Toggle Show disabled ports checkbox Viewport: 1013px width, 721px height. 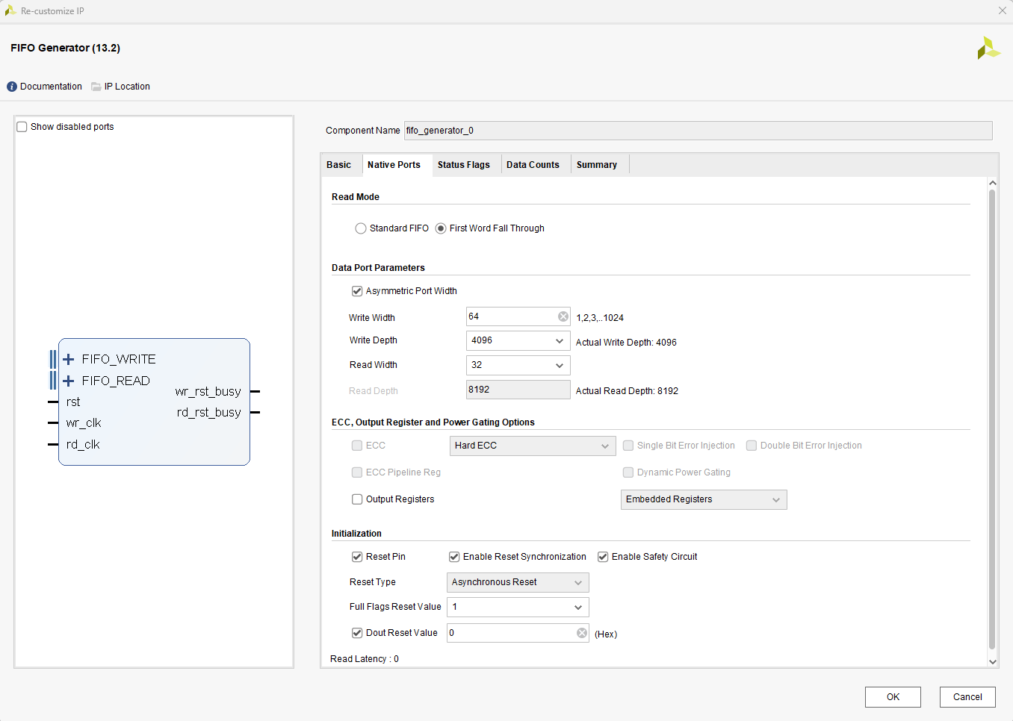pos(22,127)
